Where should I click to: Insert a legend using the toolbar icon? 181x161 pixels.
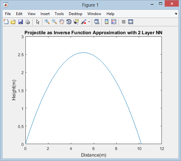113,22
